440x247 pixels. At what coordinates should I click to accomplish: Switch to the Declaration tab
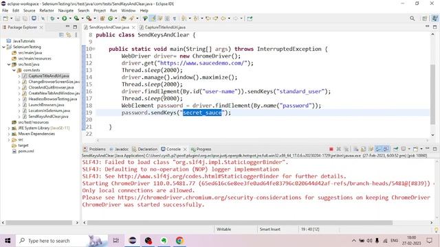[145, 149]
